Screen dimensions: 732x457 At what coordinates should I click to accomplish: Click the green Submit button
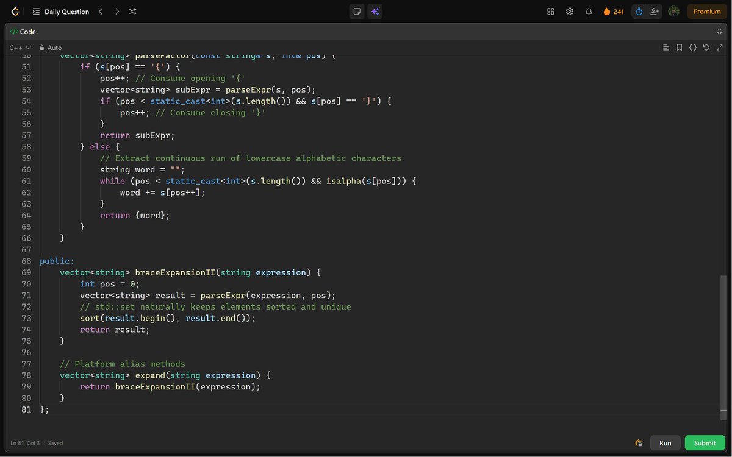pos(705,443)
